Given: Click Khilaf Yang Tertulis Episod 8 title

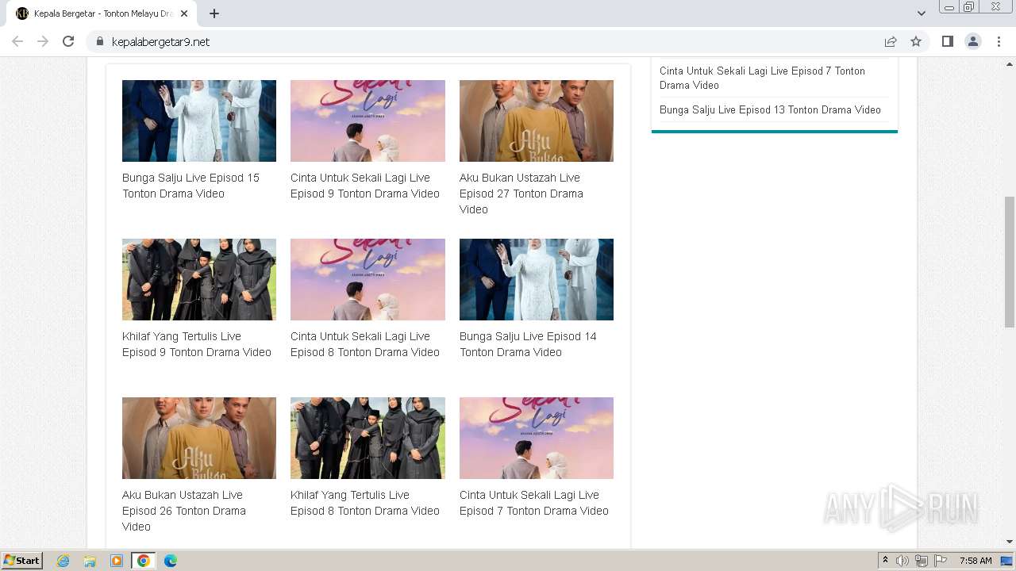Looking at the screenshot, I should point(365,503).
